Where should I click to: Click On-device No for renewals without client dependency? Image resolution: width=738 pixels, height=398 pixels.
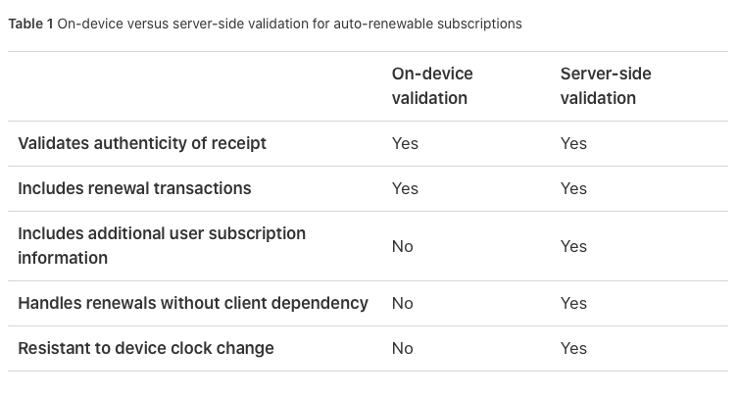[x=403, y=303]
